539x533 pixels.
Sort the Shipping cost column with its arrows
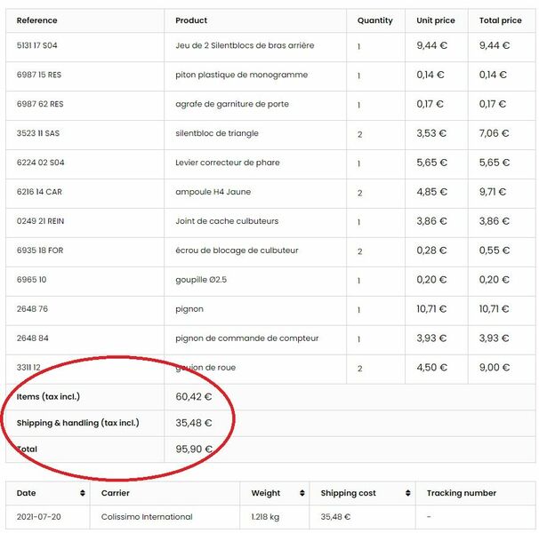[x=408, y=493]
